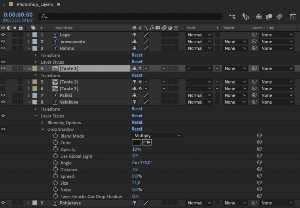Click label color swatch of Logo layer
Screen dimensions: 300x208
click(35, 35)
